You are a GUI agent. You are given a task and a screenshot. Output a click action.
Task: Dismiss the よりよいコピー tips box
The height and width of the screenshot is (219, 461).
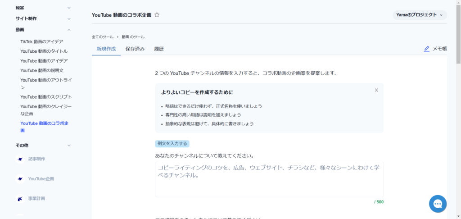[376, 90]
